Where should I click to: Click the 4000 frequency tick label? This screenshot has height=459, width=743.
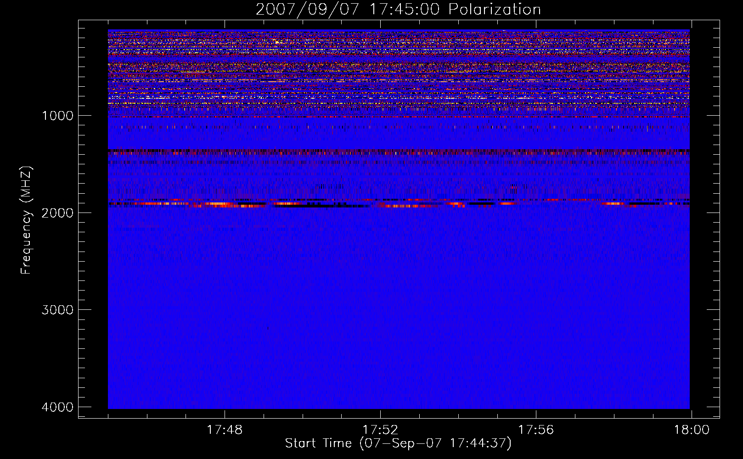[x=57, y=407]
